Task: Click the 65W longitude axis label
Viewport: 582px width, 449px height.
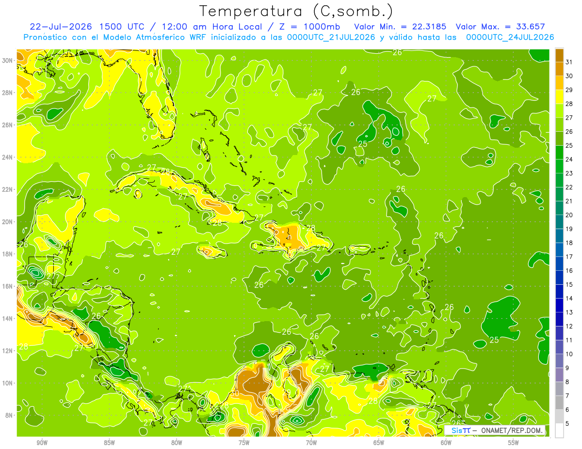Action: click(x=379, y=443)
